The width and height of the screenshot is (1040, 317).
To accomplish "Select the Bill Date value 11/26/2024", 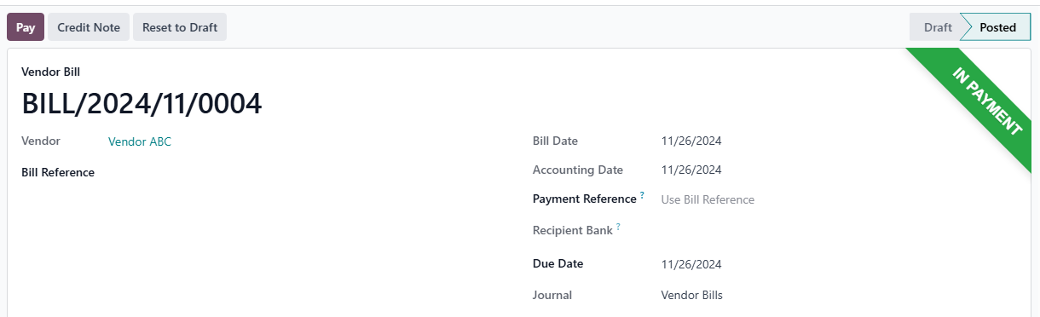I will pos(691,141).
